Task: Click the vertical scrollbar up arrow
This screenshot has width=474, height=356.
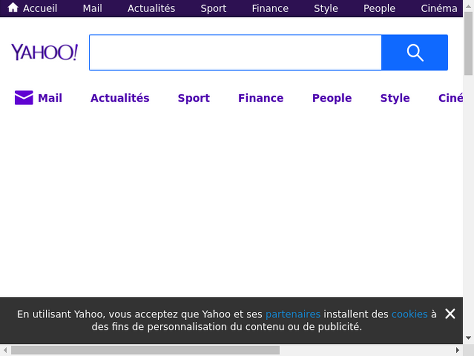Action: pos(468,6)
